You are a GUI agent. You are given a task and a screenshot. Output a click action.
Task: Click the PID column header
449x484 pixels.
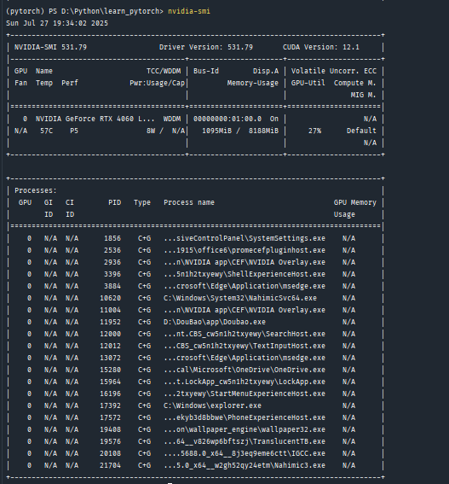tap(115, 203)
